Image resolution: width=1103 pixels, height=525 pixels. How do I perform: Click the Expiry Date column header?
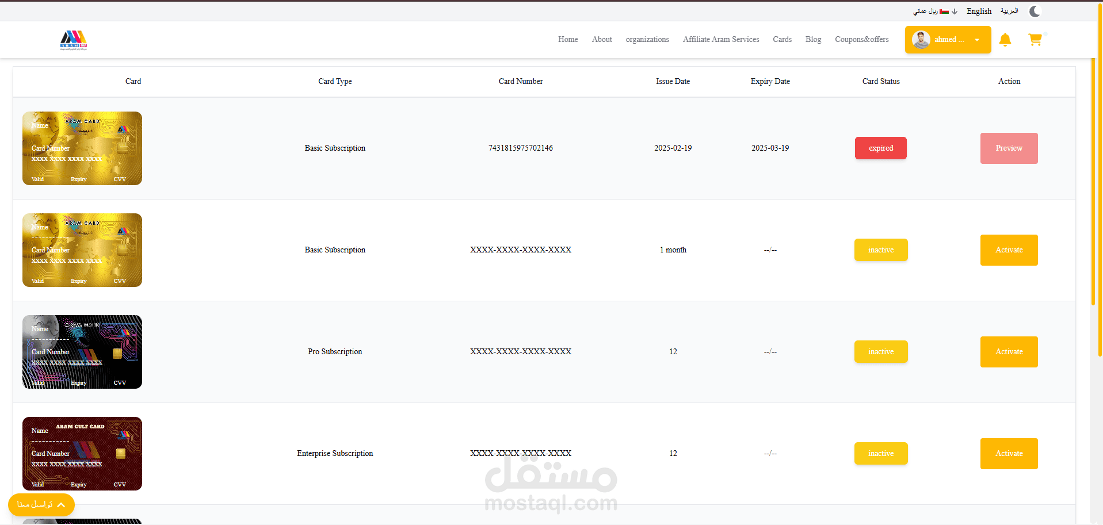pos(770,82)
